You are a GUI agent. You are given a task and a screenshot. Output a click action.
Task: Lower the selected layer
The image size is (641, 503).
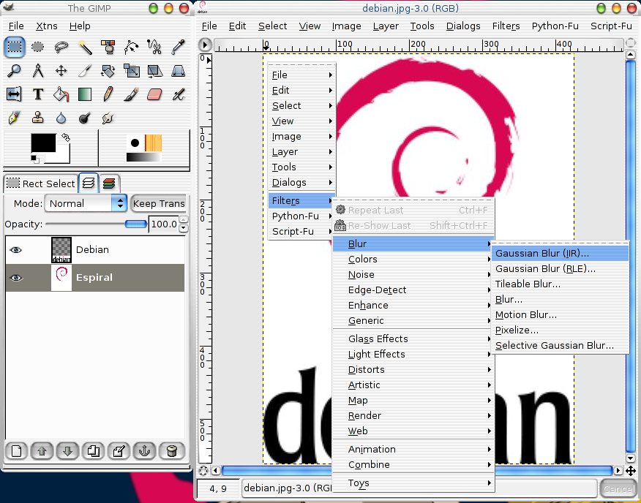(x=68, y=451)
